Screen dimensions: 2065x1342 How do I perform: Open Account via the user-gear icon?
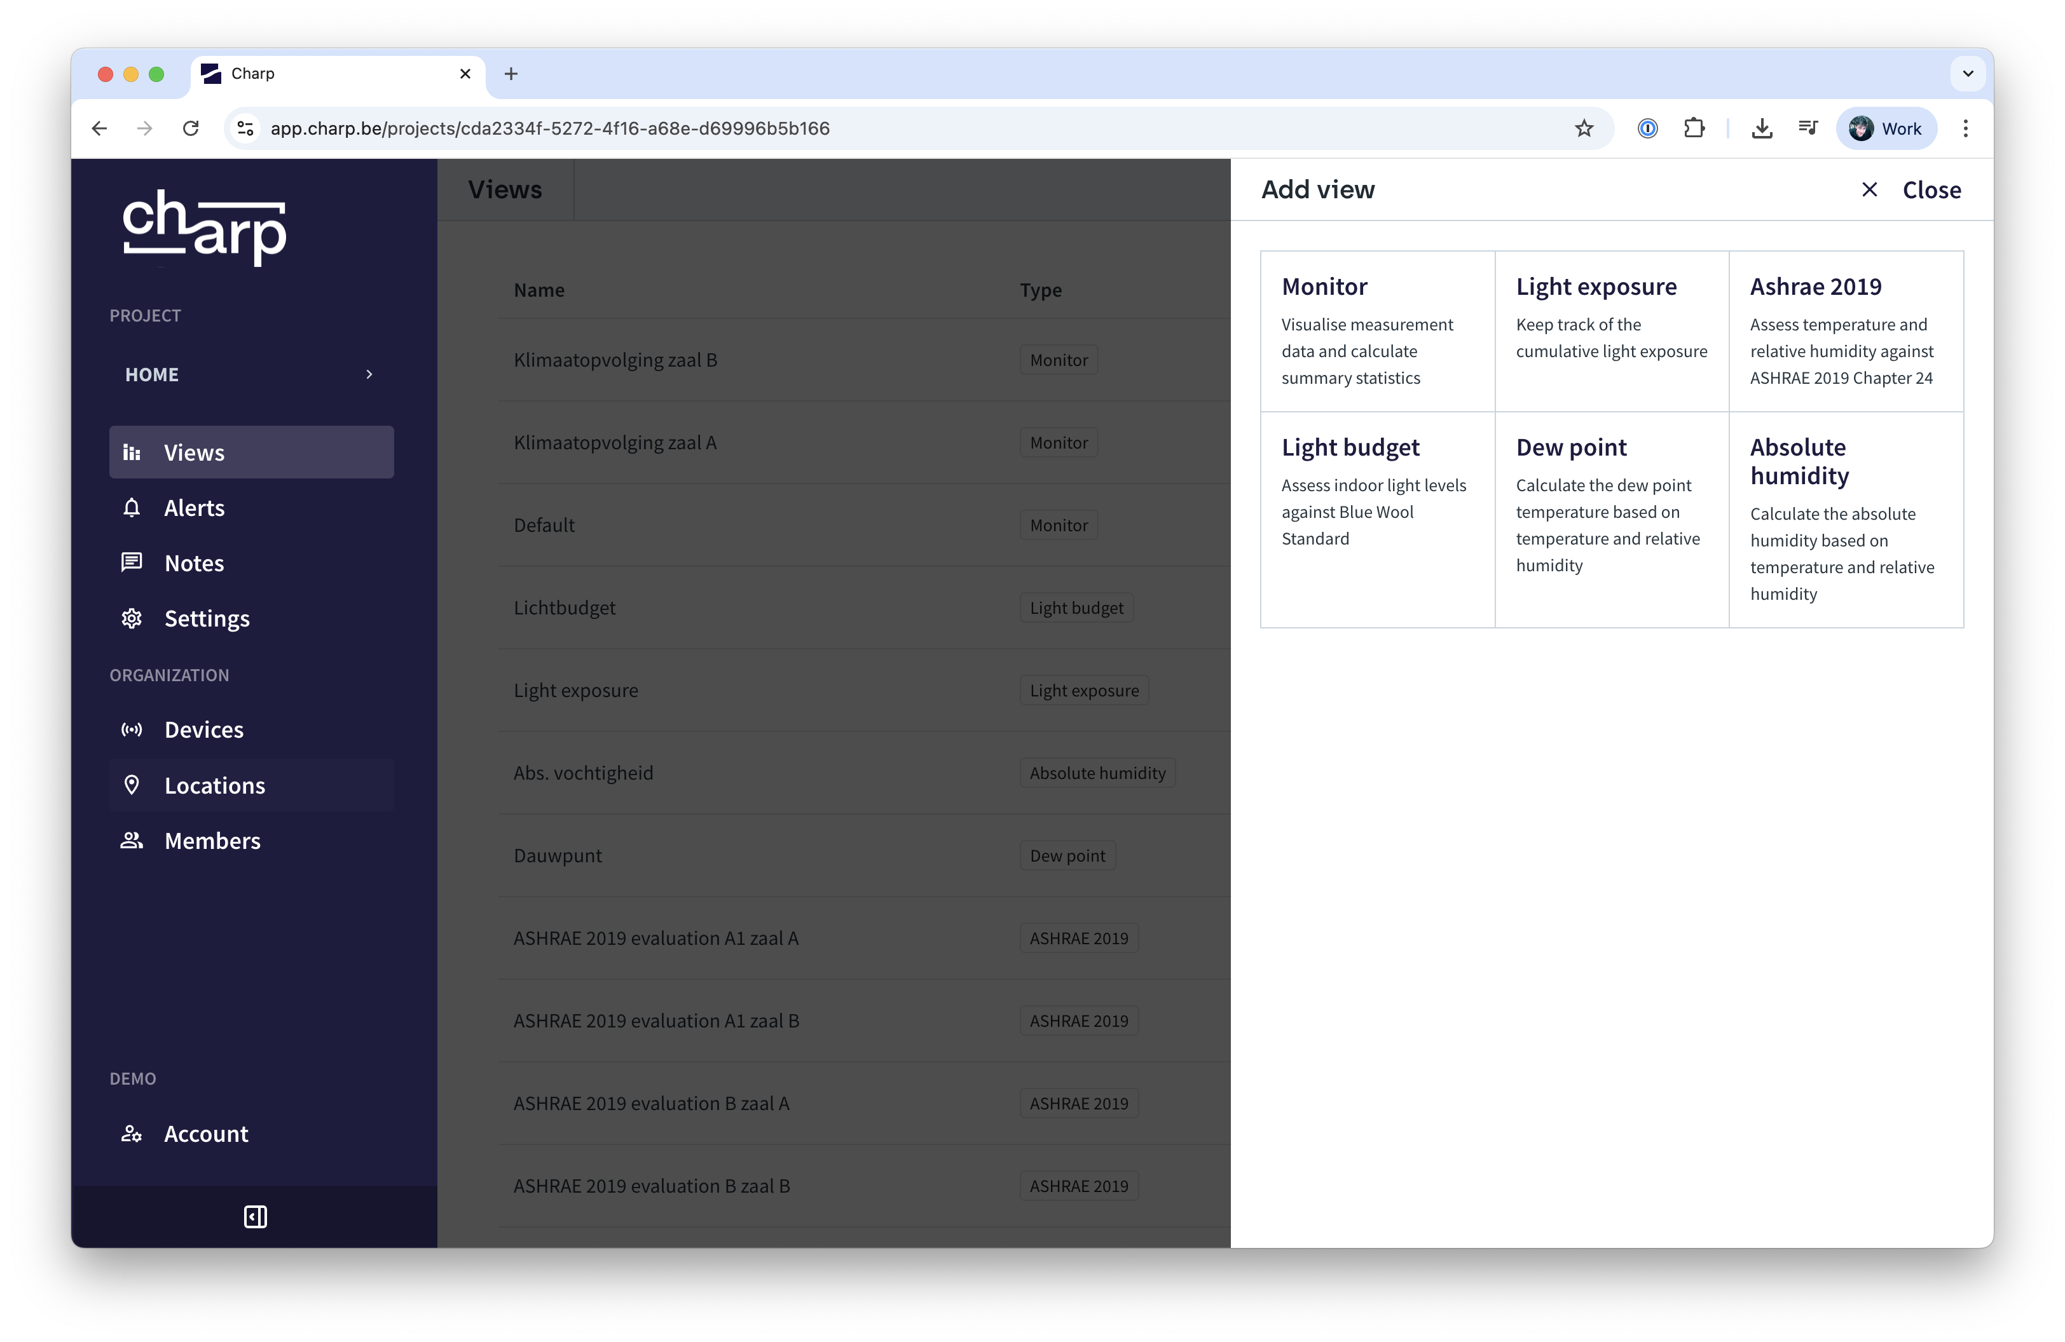[132, 1134]
